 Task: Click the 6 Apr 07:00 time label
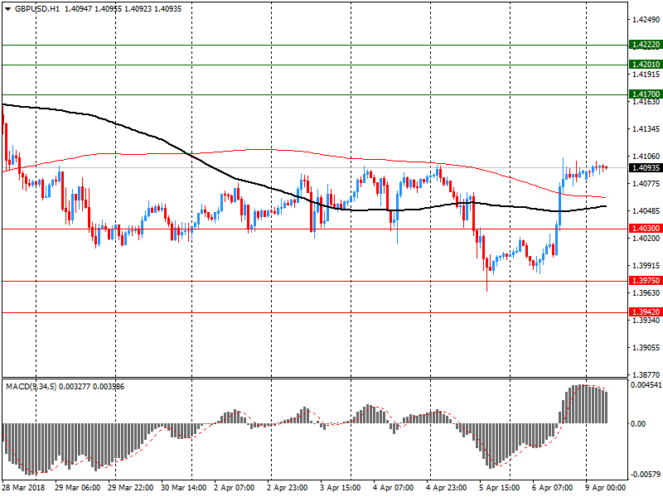[553, 488]
